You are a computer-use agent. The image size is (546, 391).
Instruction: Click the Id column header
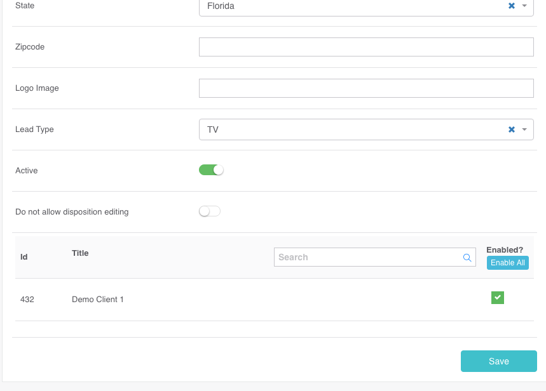tap(24, 257)
